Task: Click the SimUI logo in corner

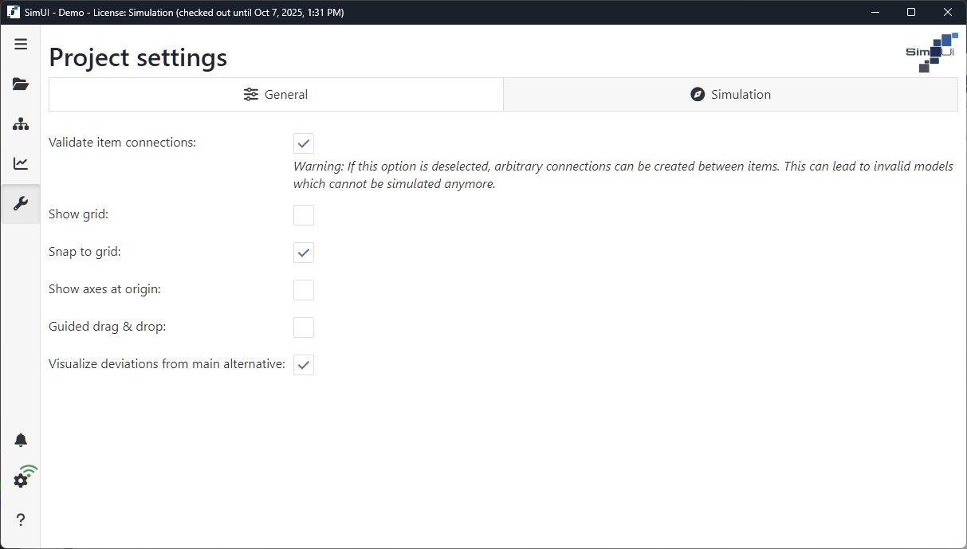Action: (x=931, y=53)
